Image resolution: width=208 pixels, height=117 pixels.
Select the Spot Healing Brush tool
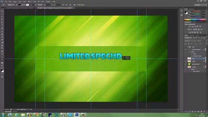pos(2,28)
